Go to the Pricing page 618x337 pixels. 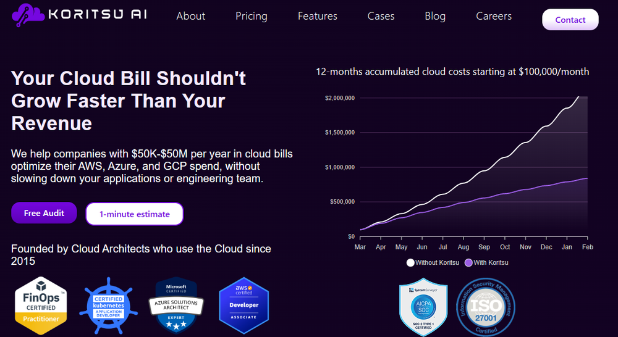coord(251,16)
